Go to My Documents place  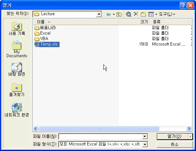17,49
